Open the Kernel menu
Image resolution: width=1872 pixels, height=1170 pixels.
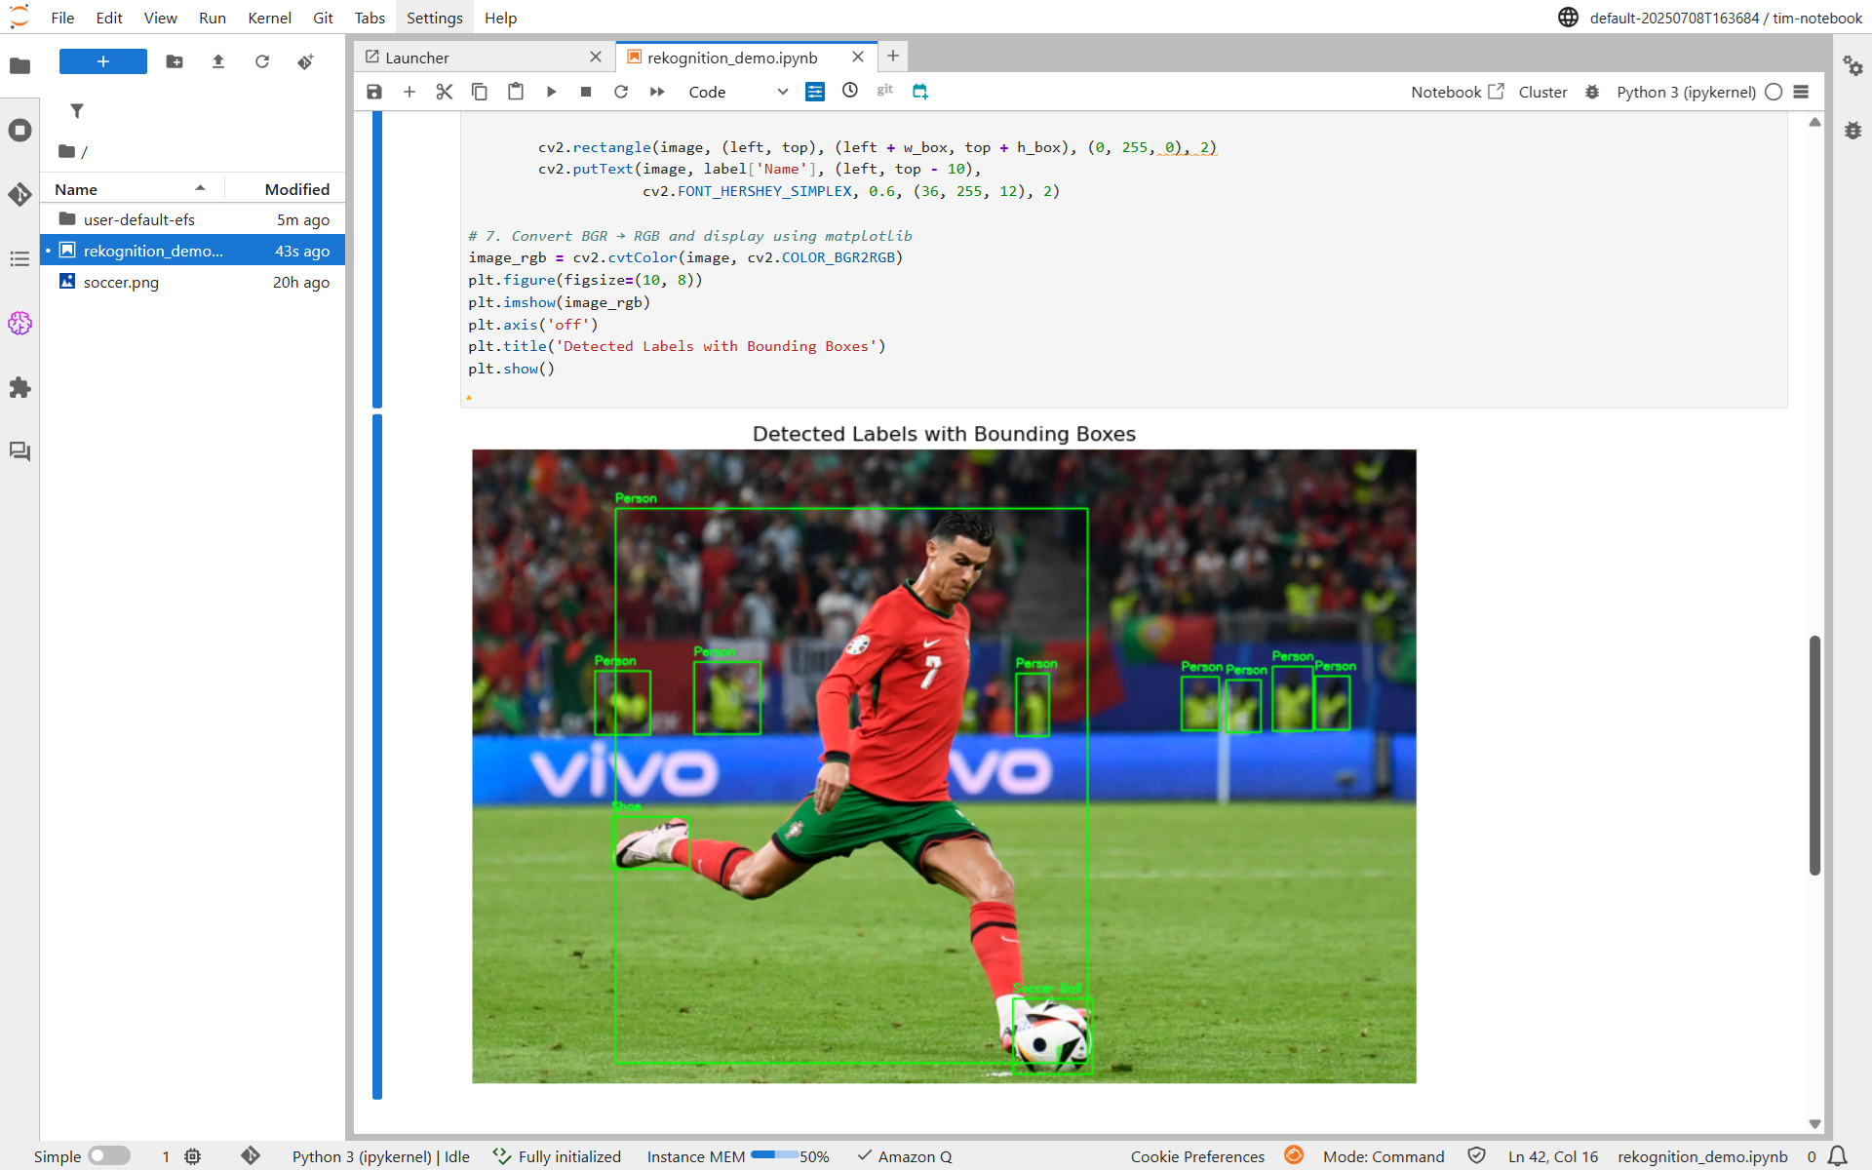tap(269, 18)
